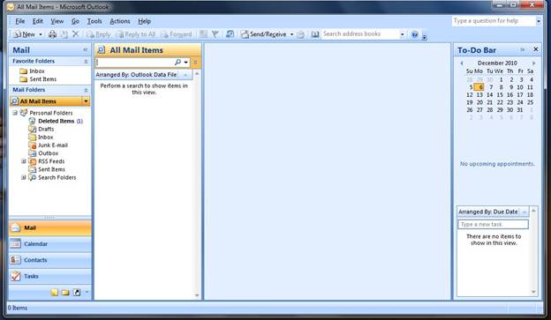This screenshot has width=551, height=320.
Task: Open the Address Book icon
Action: point(315,34)
